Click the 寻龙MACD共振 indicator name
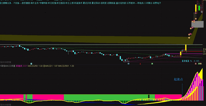Viewport: 206px width, 106px height. tap(8, 66)
